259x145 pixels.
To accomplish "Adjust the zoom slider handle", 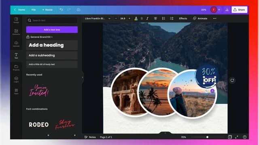I will point(207,137).
